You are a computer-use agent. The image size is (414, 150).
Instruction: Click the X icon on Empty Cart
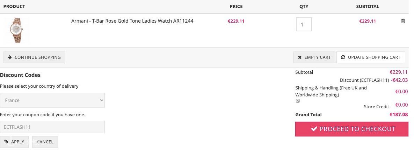click(300, 57)
